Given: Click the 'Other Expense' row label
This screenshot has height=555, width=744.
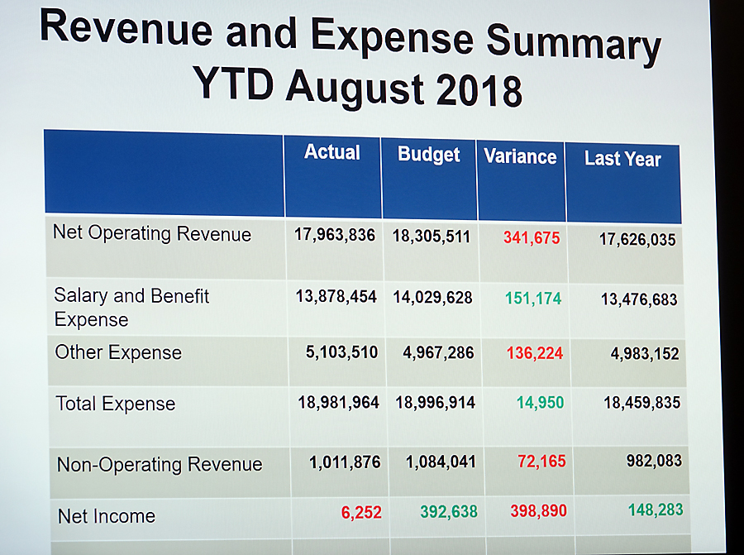Looking at the screenshot, I should (118, 352).
